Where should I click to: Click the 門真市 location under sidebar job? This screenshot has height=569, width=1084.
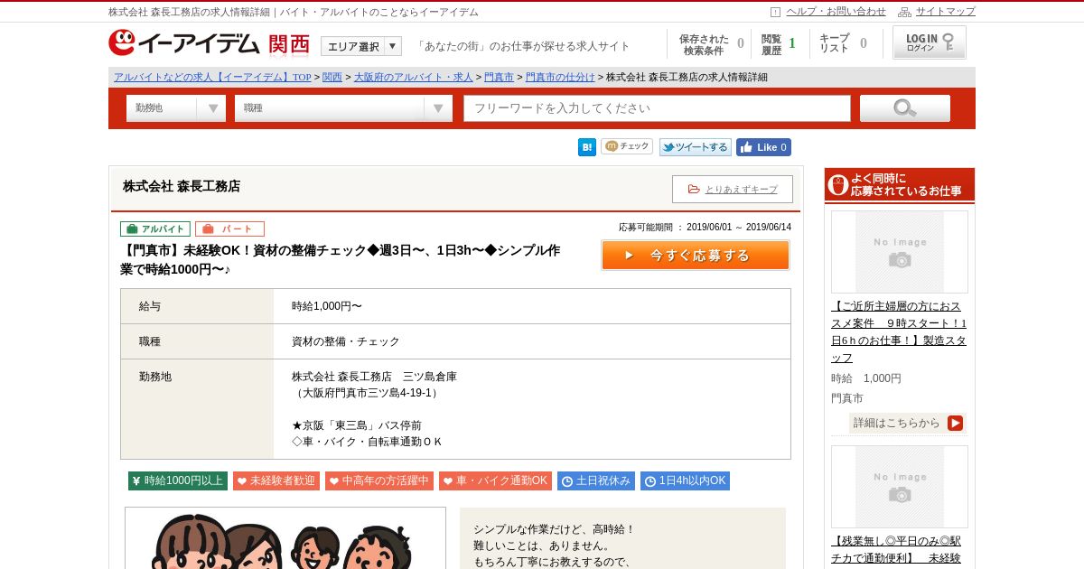(847, 398)
